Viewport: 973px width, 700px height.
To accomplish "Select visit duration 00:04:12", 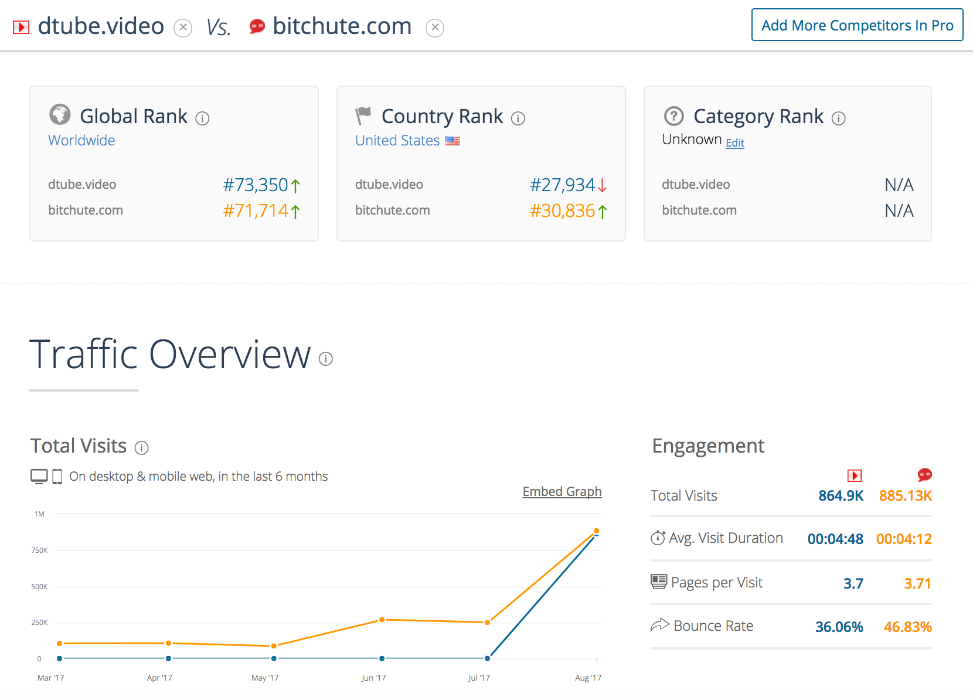I will (x=904, y=539).
